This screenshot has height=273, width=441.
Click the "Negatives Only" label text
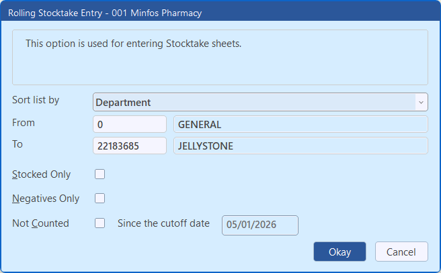coord(45,199)
